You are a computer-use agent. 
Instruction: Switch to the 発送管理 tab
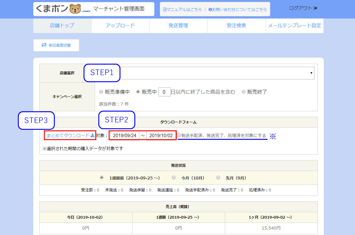pos(178,26)
